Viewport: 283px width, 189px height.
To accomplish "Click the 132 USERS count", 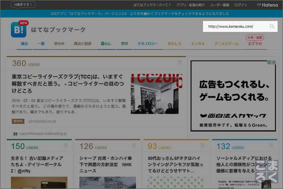I will pos(230,146).
